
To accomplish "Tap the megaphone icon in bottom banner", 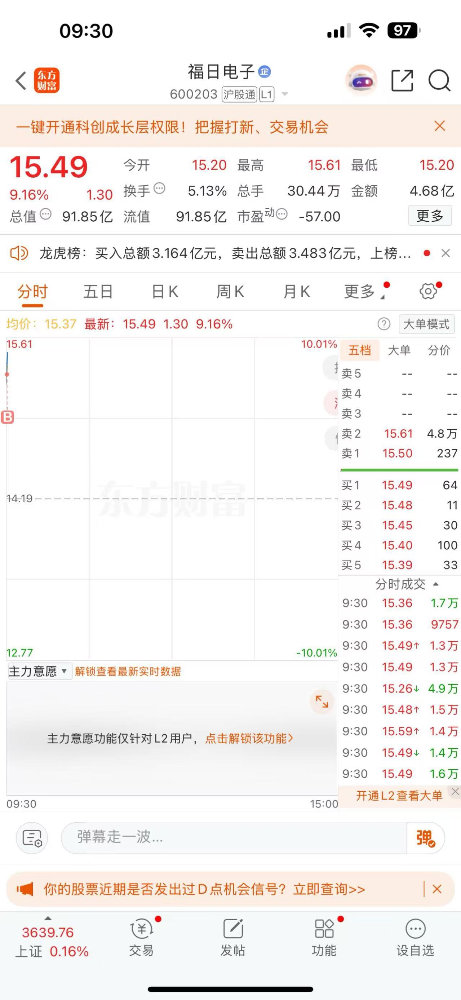I will pos(25,889).
